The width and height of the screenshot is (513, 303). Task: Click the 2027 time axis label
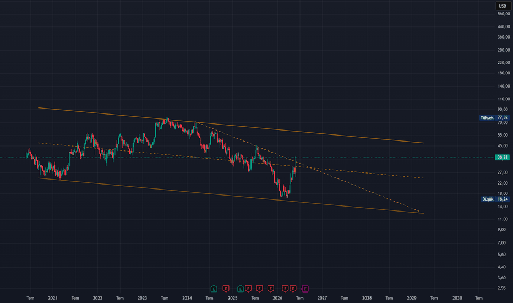coord(322,298)
